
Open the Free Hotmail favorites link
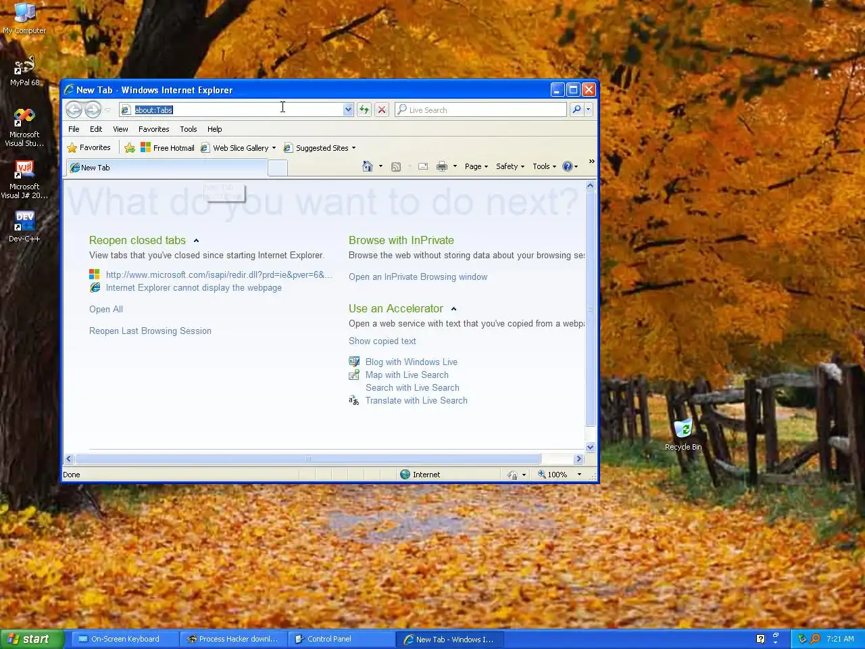point(167,147)
